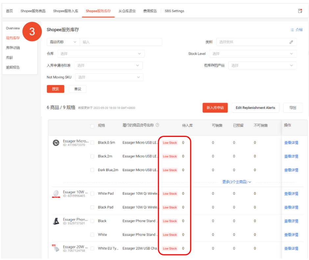Viewport: 309px width, 260px height.
Task: Open Essager Phone Stand thumbnail
Action: [56, 221]
